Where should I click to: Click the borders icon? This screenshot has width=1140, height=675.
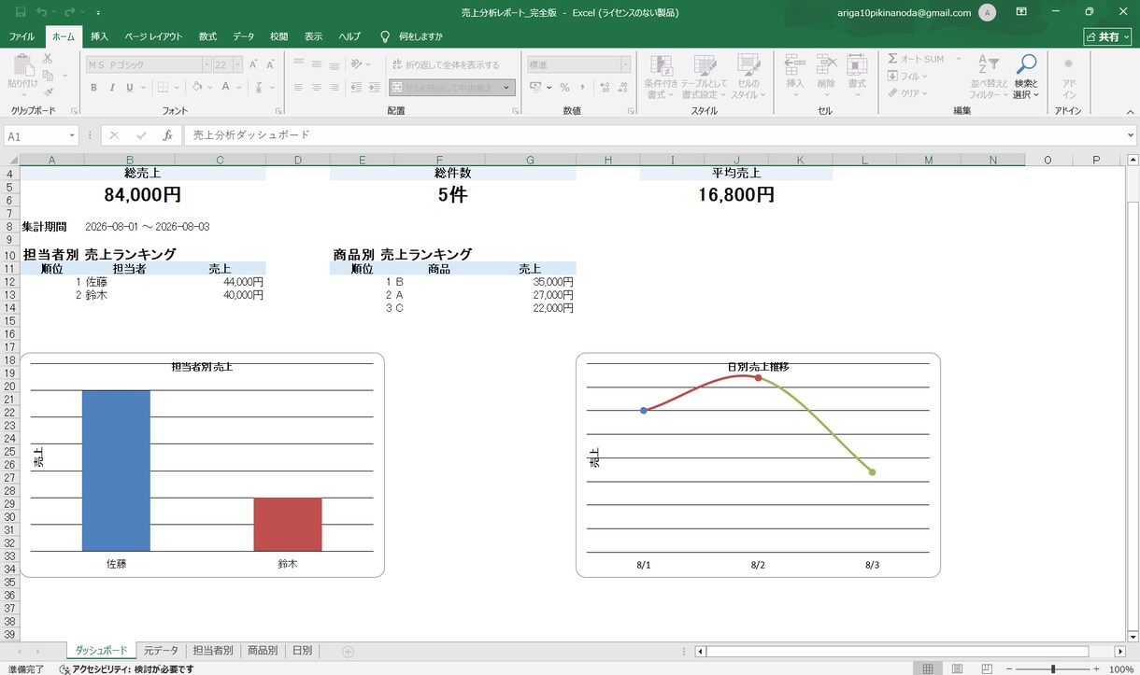pos(163,87)
